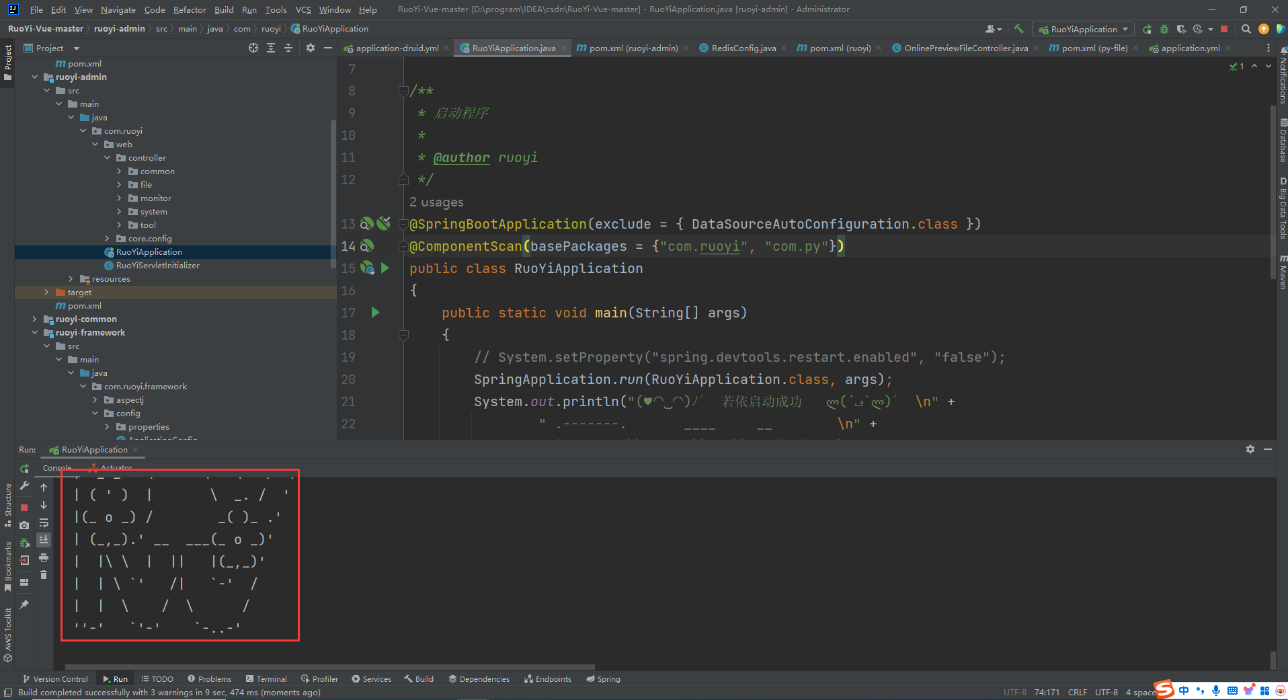This screenshot has height=700, width=1288.
Task: Toggle Structure tool window stripe button
Action: pyautogui.click(x=7, y=505)
